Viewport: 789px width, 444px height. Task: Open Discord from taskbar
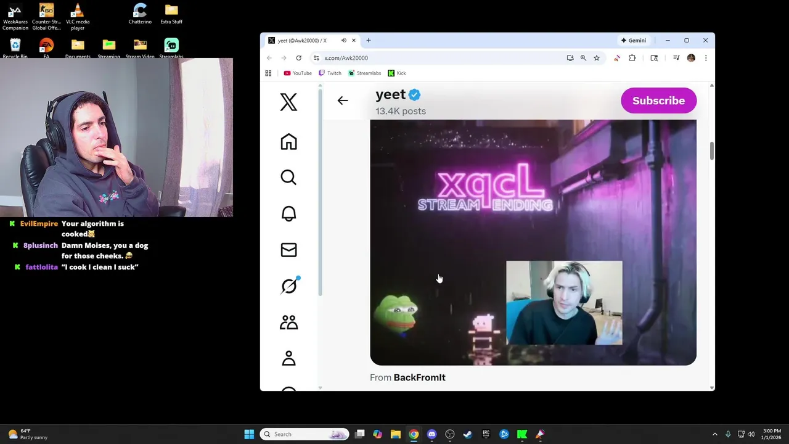pyautogui.click(x=432, y=434)
